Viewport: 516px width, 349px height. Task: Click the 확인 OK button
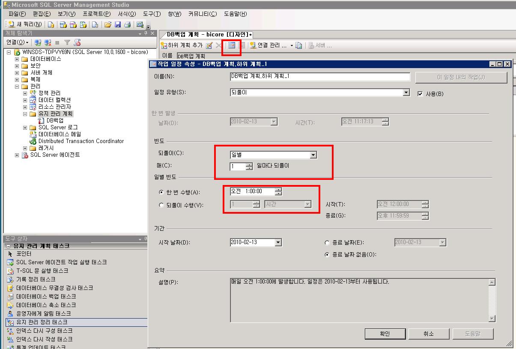tap(385, 334)
